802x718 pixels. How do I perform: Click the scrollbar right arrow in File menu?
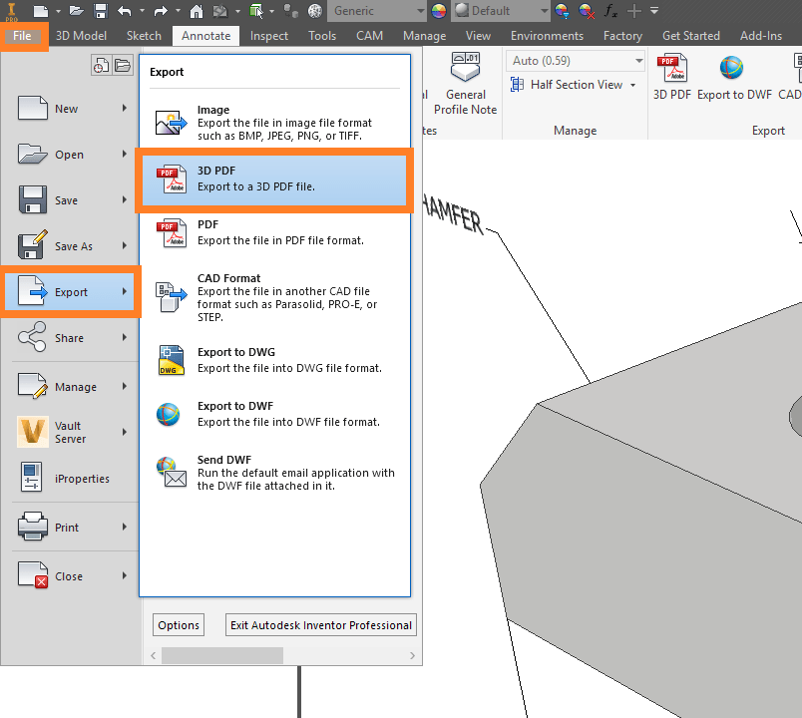tap(412, 655)
